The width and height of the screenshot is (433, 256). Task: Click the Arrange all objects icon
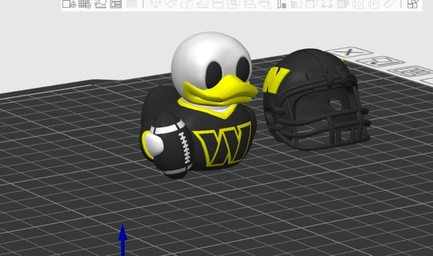click(115, 4)
